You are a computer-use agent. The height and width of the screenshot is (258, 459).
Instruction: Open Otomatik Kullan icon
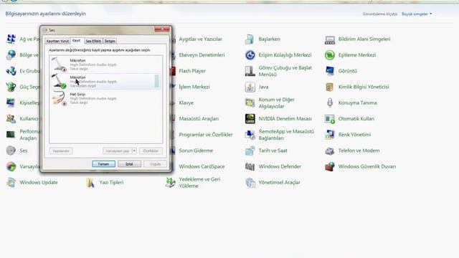330,119
